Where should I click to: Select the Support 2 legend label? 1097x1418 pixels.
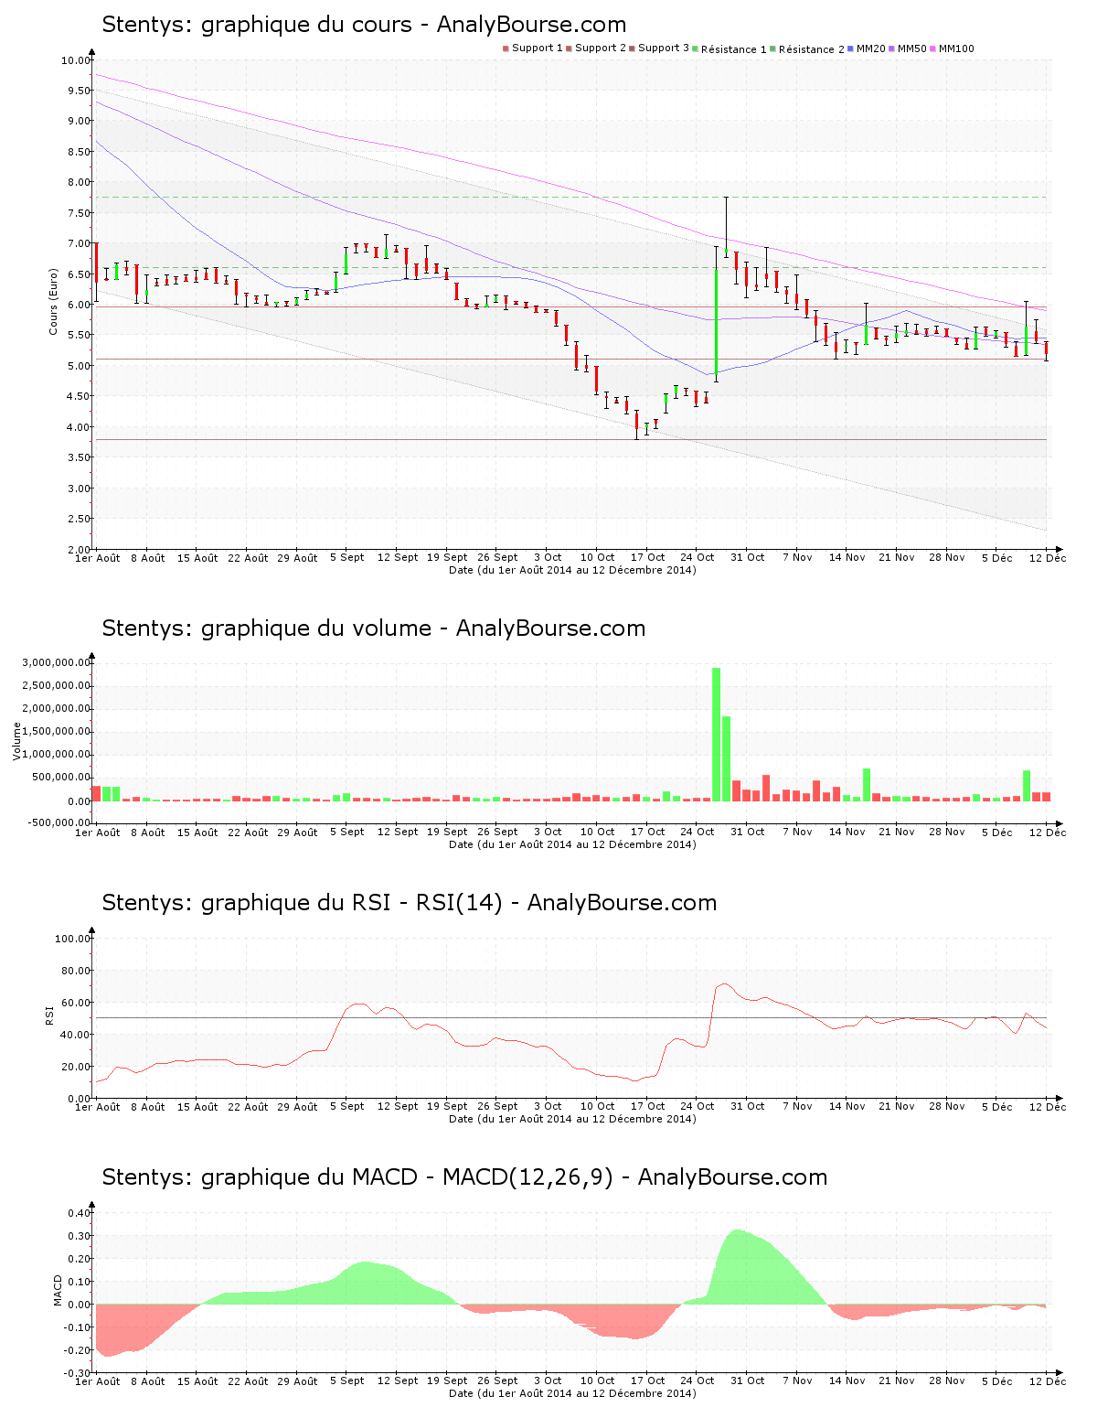click(601, 48)
